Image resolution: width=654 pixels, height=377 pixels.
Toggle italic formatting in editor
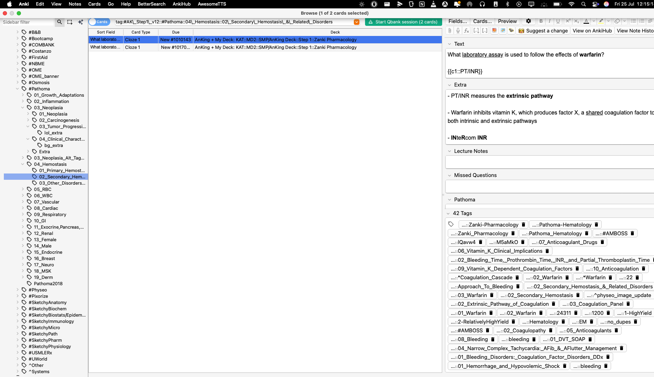pyautogui.click(x=550, y=21)
